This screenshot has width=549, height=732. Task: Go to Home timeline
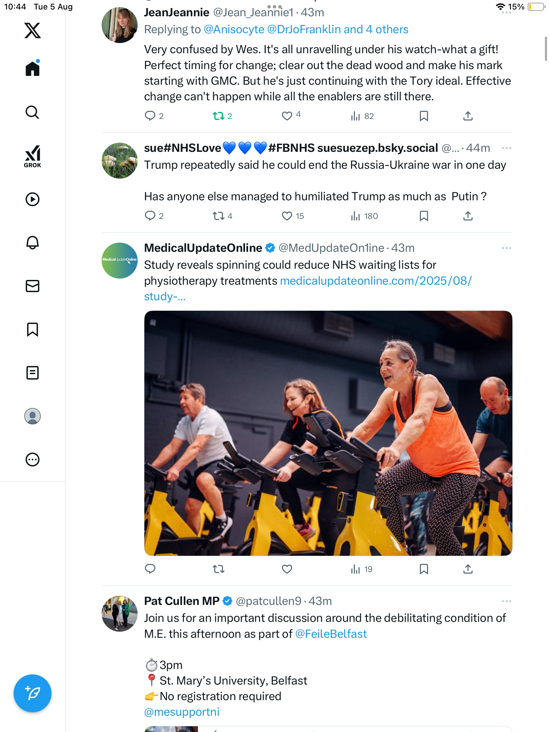[x=33, y=69]
